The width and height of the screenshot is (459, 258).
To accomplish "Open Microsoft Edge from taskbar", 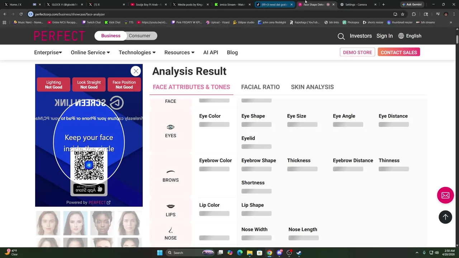I will click(x=240, y=253).
